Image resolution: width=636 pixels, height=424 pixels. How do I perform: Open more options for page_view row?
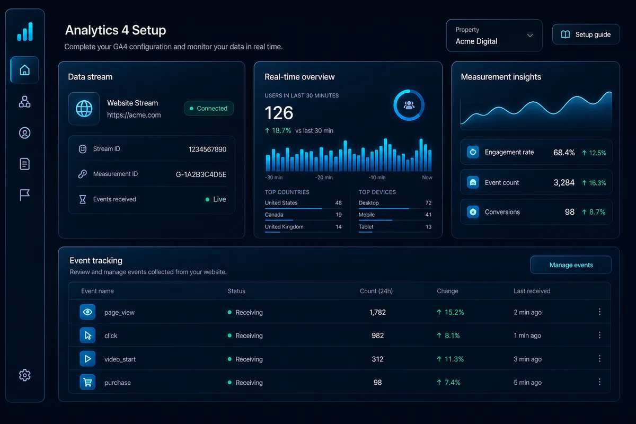click(599, 312)
